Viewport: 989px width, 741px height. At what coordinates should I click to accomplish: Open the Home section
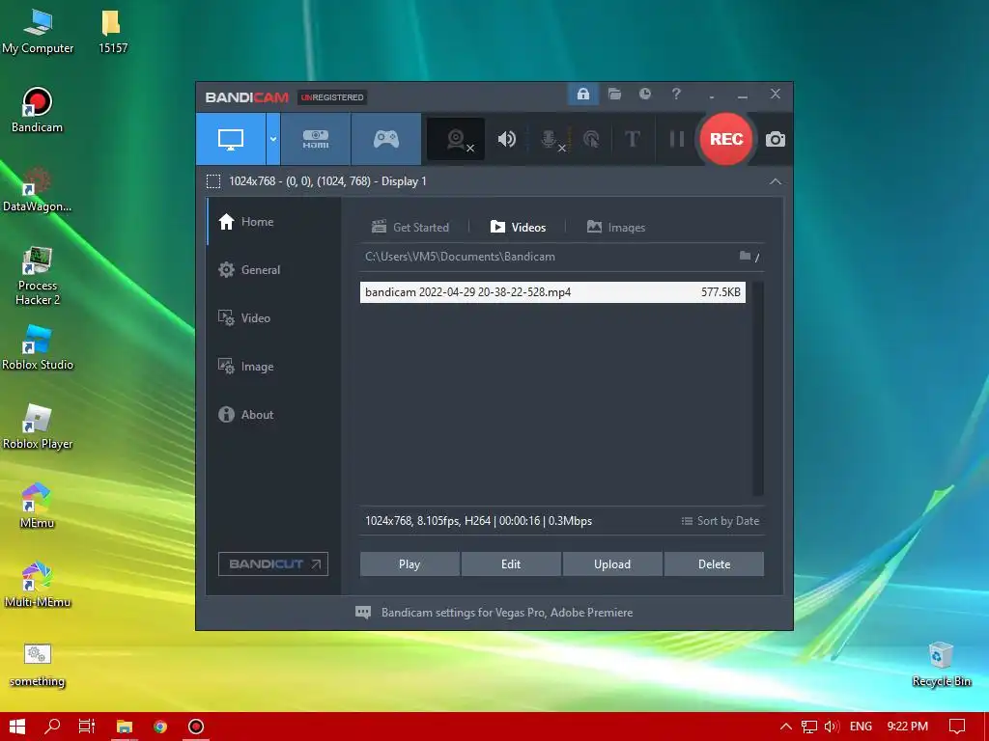point(274,222)
